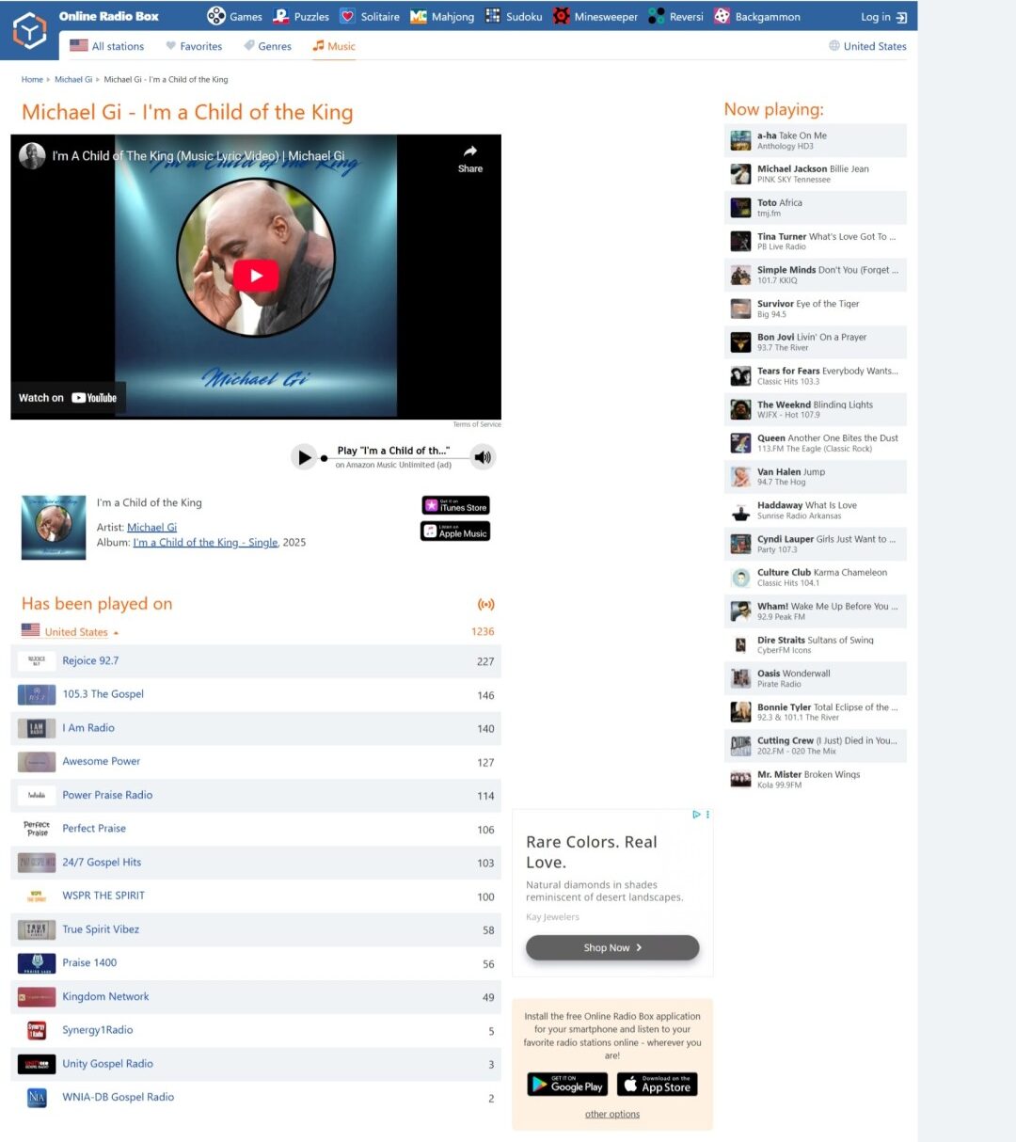Viewport: 1016px width, 1142px height.
Task: Click the broadcast icon beside Has been played on
Action: (486, 604)
